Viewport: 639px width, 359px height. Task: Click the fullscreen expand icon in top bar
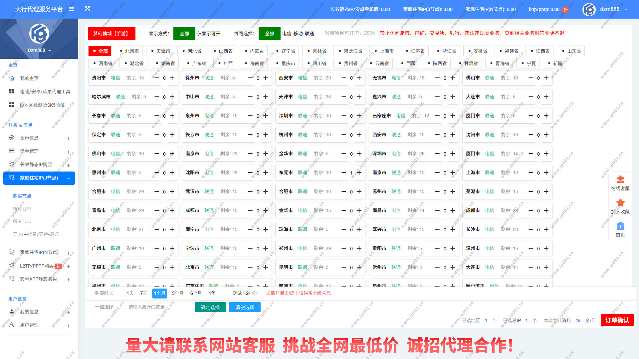pyautogui.click(x=88, y=9)
